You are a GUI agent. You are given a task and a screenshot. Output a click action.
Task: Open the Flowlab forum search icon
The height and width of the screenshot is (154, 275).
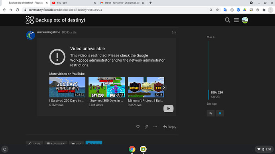pos(228,20)
